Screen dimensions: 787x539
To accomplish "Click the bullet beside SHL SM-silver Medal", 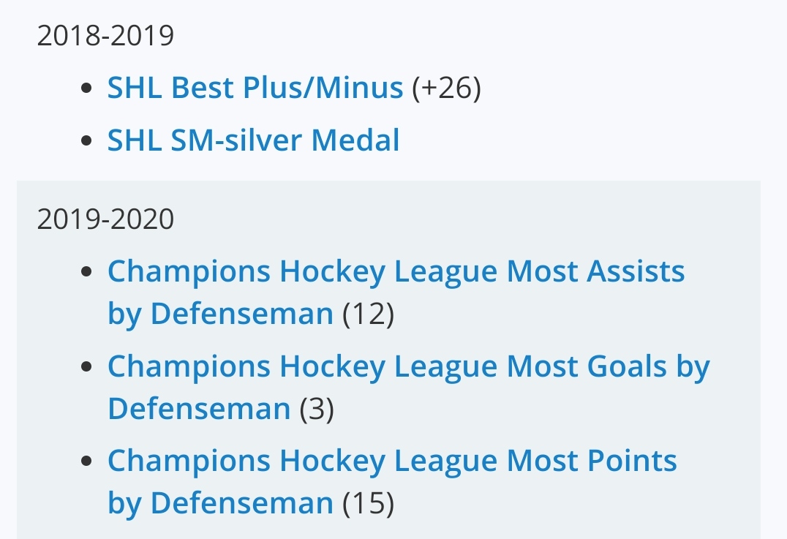I will pyautogui.click(x=87, y=141).
